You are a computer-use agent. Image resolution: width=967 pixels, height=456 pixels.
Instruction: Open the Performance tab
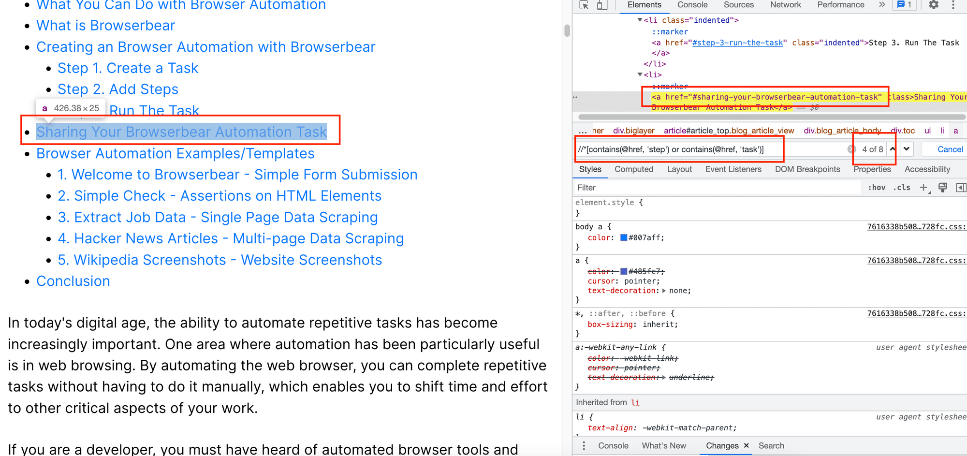point(840,5)
